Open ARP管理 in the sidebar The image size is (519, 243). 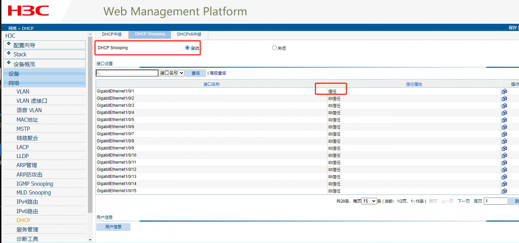pos(27,165)
